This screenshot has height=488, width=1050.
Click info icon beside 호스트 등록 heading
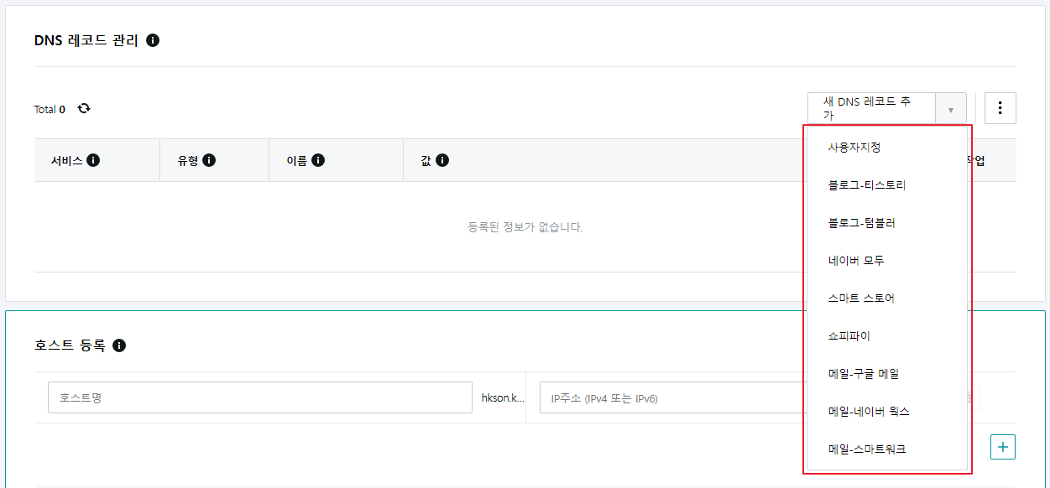coord(119,345)
